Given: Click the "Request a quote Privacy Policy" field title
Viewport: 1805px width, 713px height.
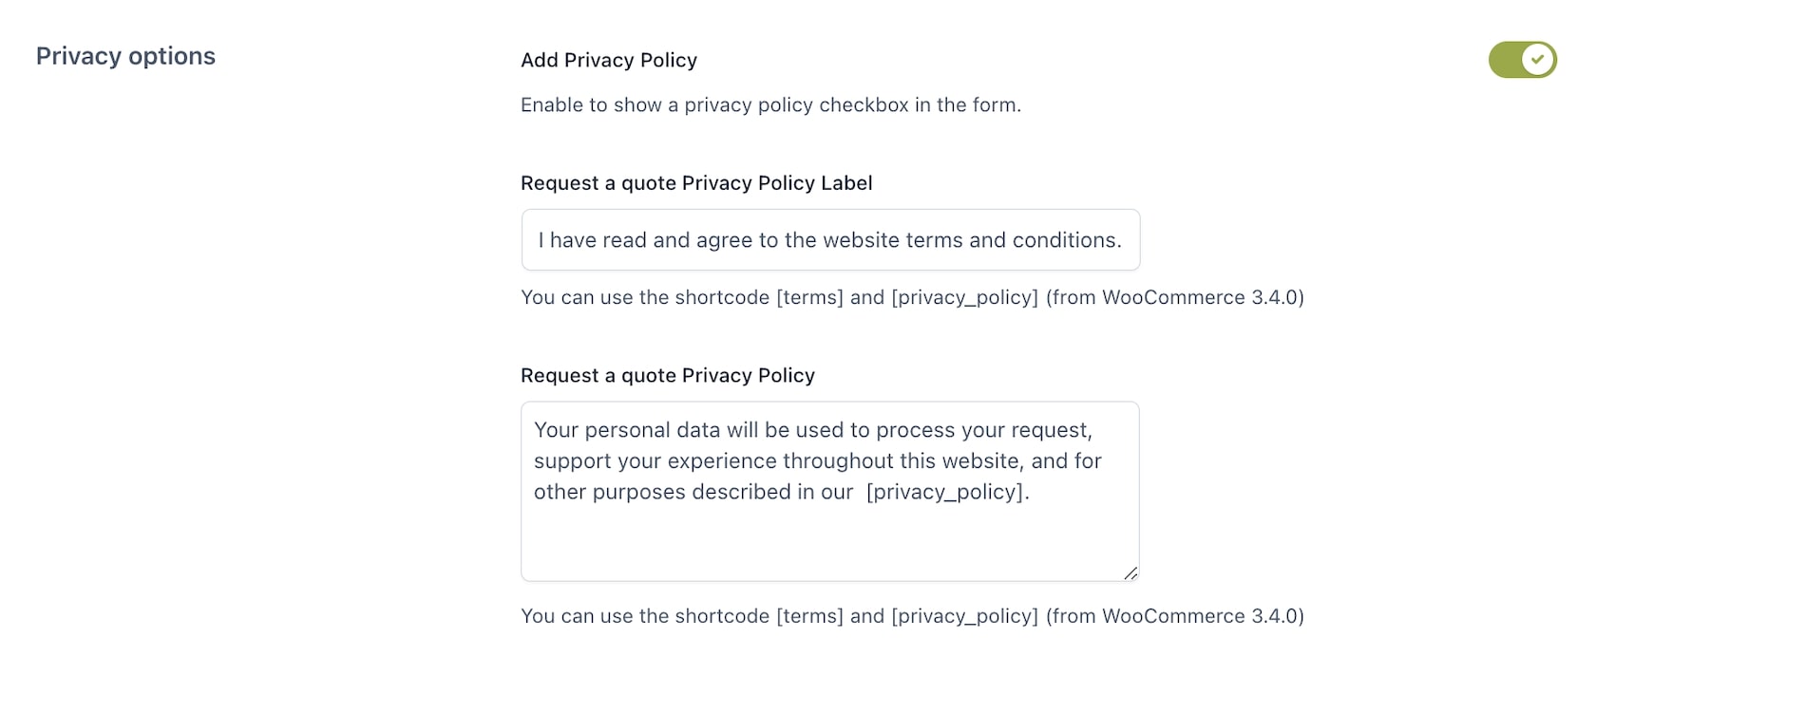Looking at the screenshot, I should click(668, 376).
